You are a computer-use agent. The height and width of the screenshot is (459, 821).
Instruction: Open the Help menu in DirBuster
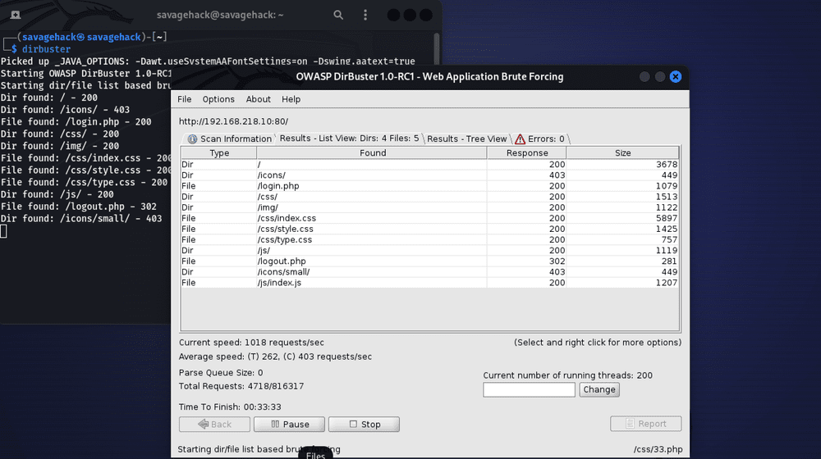coord(291,99)
